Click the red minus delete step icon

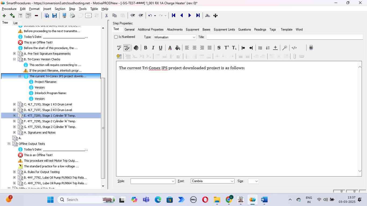36,16
